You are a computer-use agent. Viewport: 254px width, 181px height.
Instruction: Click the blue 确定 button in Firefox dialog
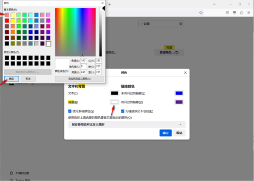(165, 133)
